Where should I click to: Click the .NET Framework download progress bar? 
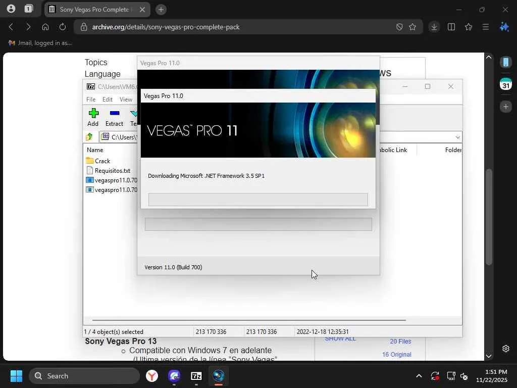point(258,200)
